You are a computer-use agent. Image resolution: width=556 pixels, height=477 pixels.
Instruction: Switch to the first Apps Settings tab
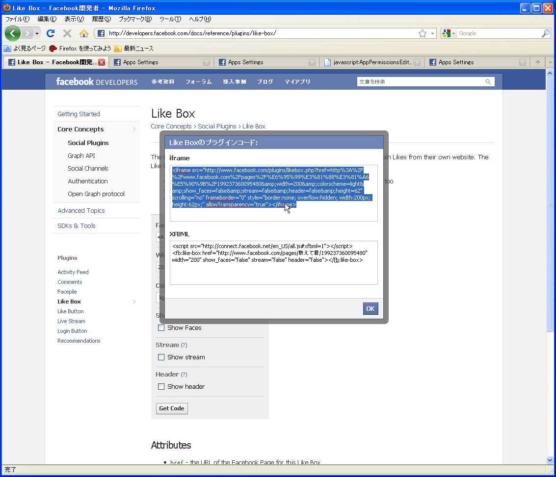(161, 62)
